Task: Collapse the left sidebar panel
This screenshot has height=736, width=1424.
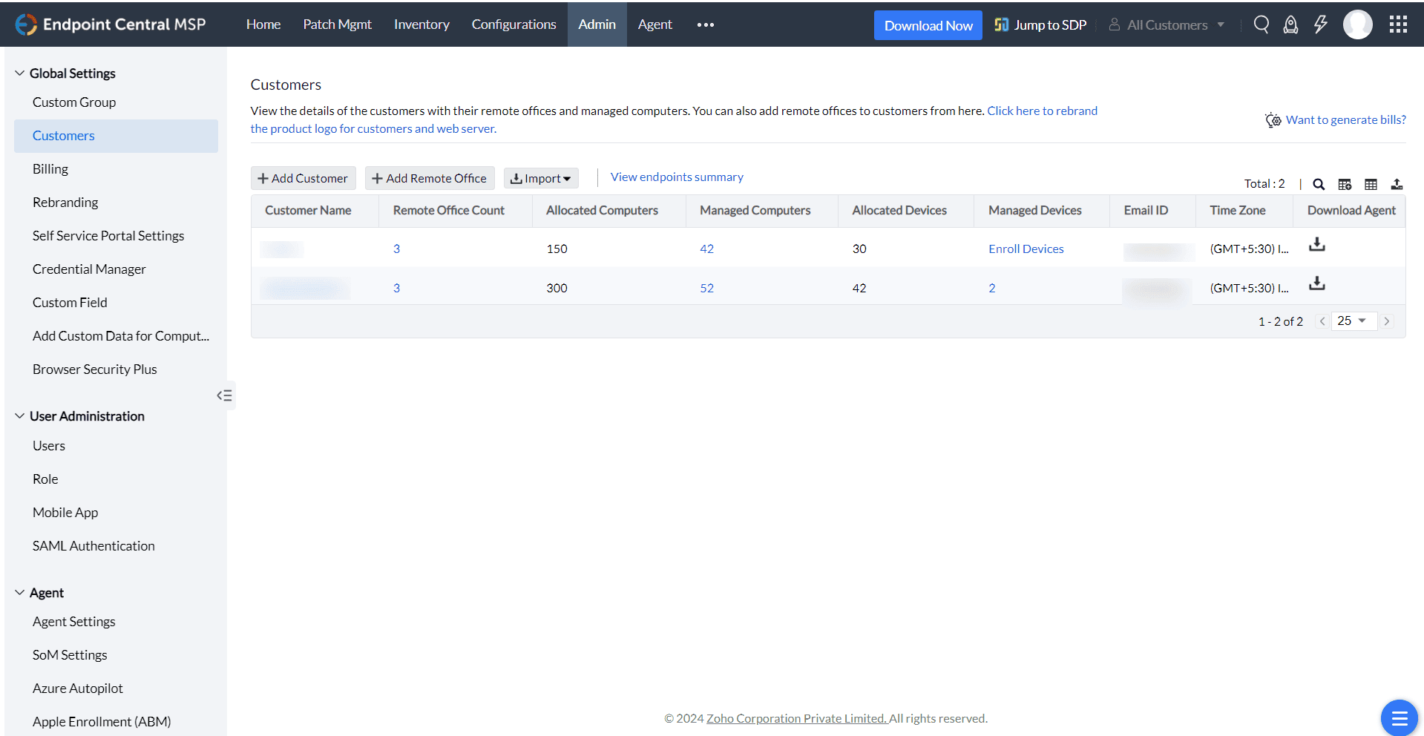Action: [x=224, y=395]
